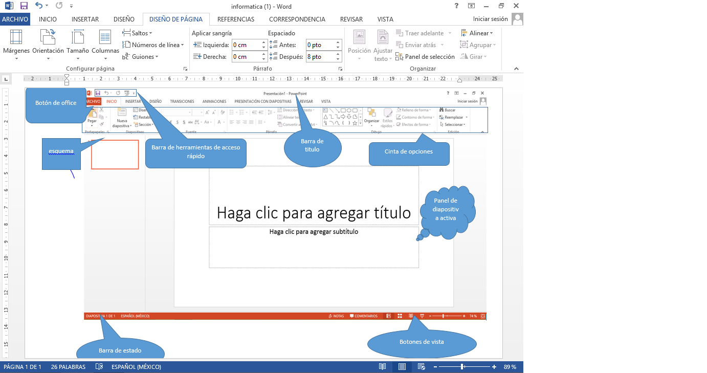Click the zoom slider in status bar
This screenshot has width=707, height=373.
[462, 366]
